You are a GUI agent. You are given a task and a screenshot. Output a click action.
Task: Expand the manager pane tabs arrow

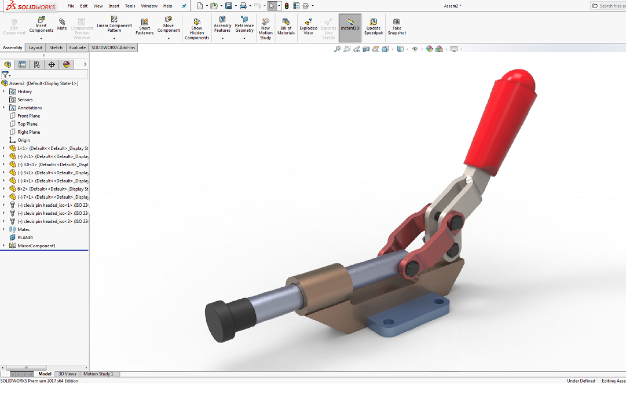coord(85,64)
